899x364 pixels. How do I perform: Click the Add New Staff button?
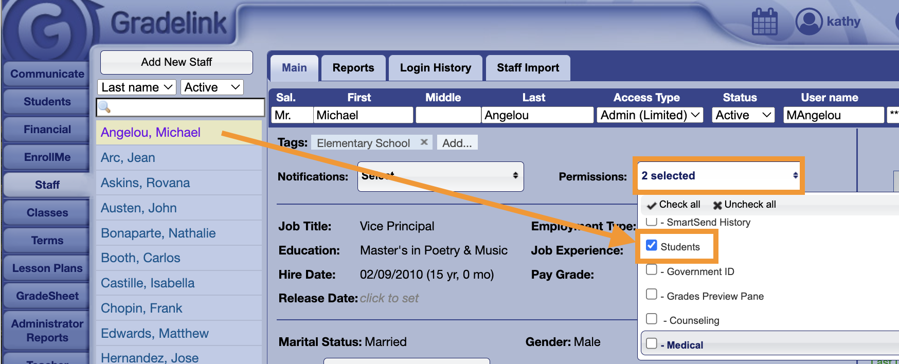(x=176, y=62)
